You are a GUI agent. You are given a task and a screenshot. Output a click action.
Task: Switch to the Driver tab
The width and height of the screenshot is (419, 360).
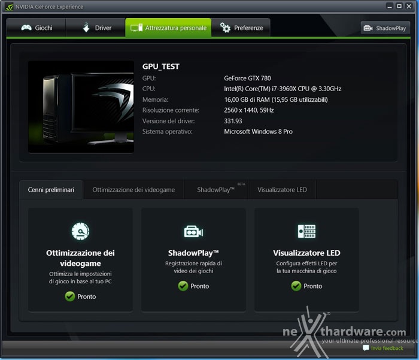click(x=95, y=28)
